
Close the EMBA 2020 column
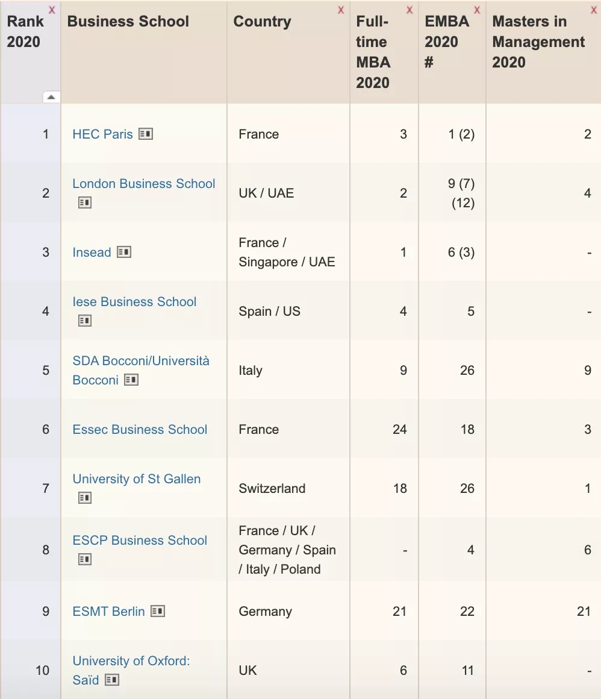click(477, 10)
